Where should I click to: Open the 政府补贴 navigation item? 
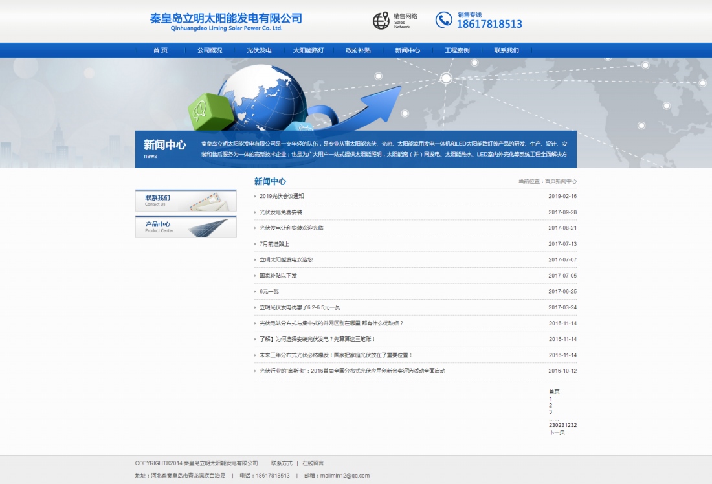coord(358,49)
